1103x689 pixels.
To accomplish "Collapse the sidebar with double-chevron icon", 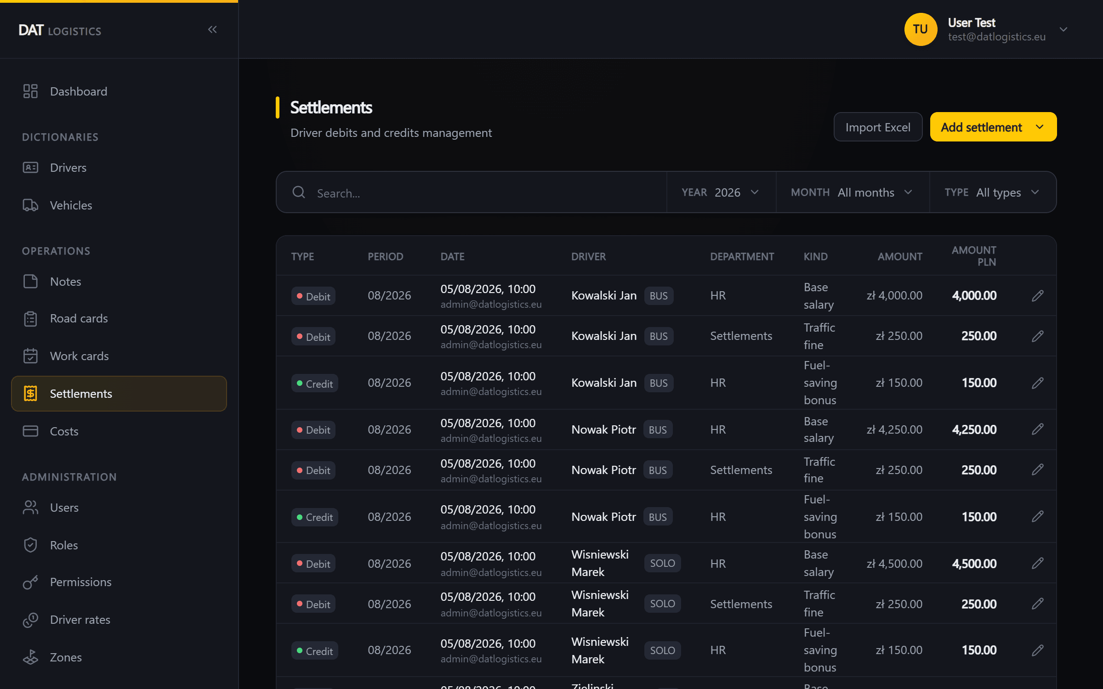I will [212, 30].
